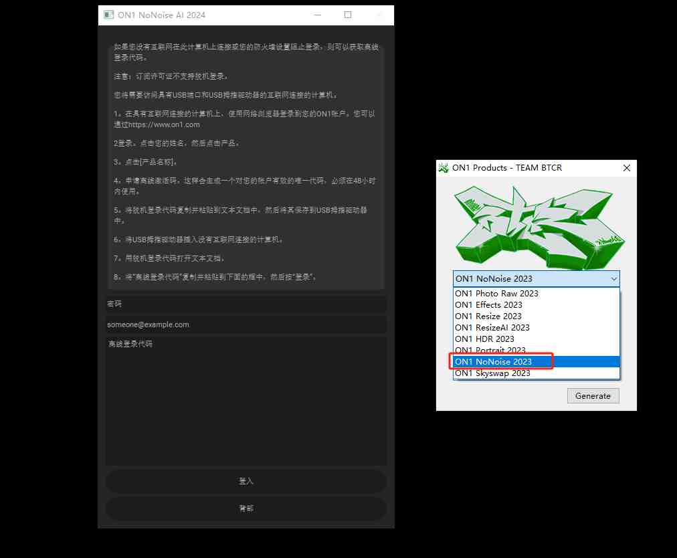The width and height of the screenshot is (677, 558).
Task: Click the skull icon on keygen title bar
Action: 443,168
